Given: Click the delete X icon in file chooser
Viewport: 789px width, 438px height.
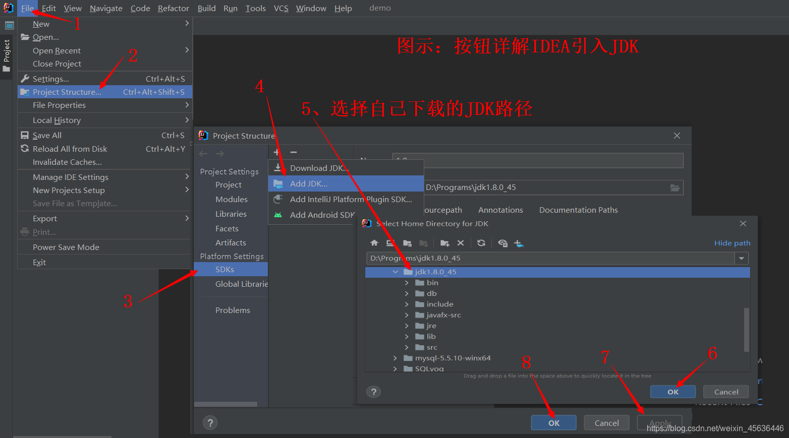Looking at the screenshot, I should (461, 243).
